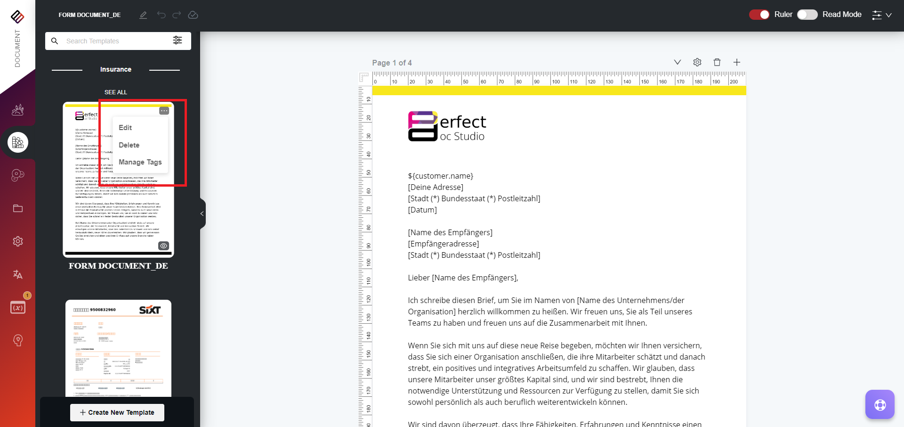Choose Manage Tags in template menu
This screenshot has height=427, width=904.
point(140,162)
